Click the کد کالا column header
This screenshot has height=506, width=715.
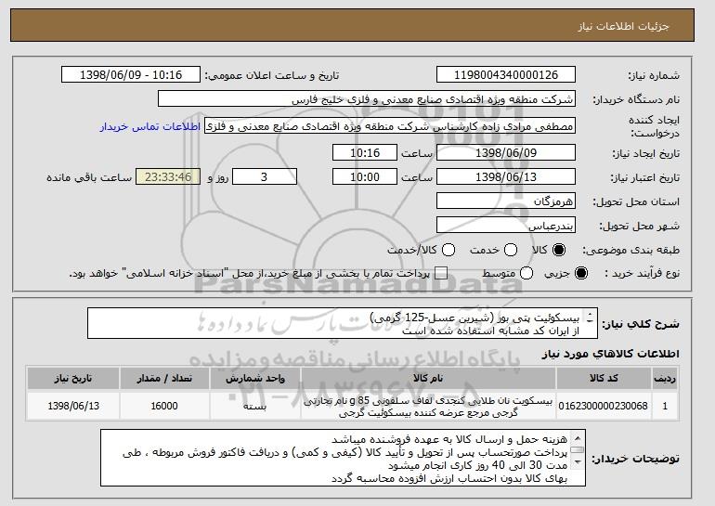(604, 379)
